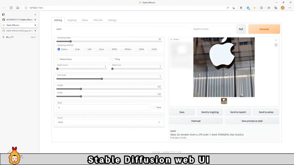This screenshot has width=294, height=165.
Task: Adjust the CFG Scale slider handle
Action: (102, 79)
